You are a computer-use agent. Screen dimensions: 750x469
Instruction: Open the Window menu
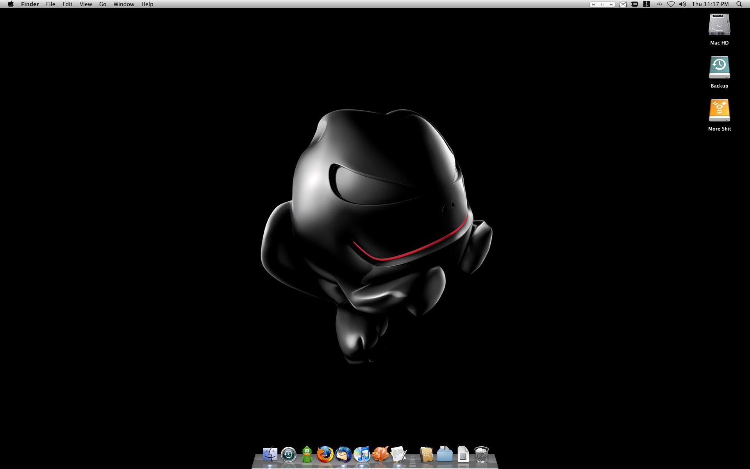pos(124,4)
